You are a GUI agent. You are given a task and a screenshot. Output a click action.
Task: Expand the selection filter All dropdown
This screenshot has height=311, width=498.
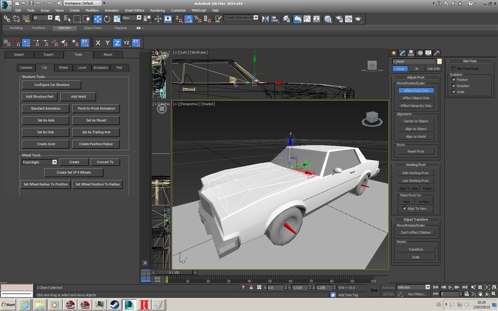click(x=50, y=18)
